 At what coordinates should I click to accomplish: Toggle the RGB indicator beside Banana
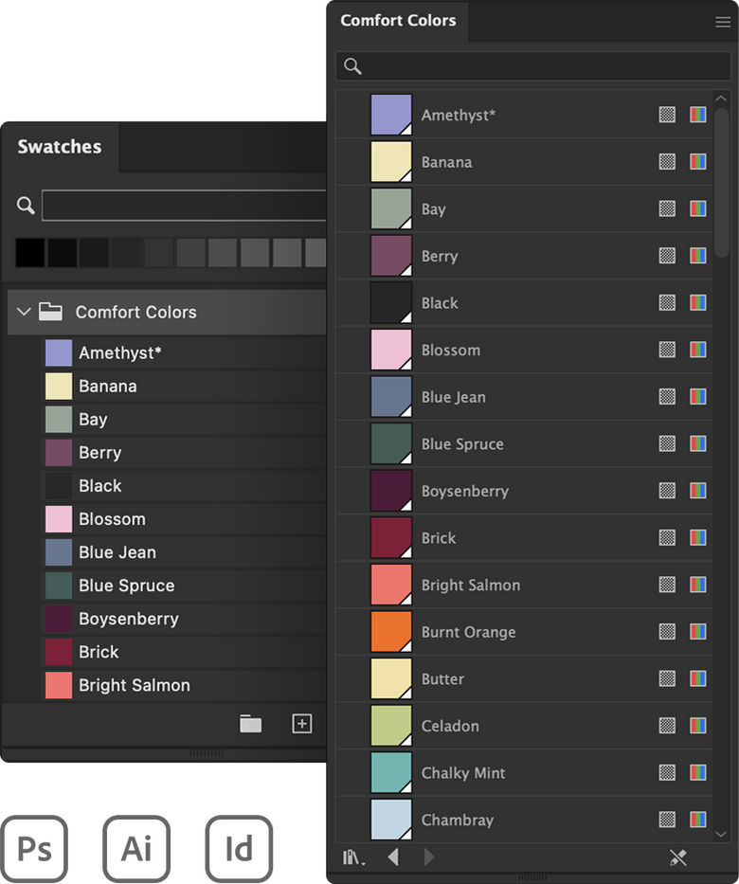(697, 162)
